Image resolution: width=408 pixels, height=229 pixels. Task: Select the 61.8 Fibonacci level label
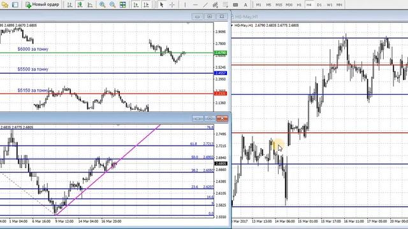194,144
